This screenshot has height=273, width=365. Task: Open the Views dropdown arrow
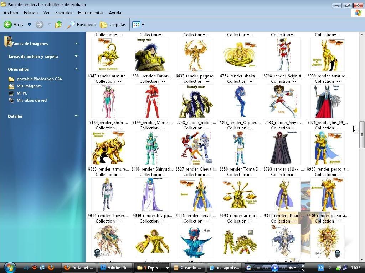click(x=143, y=25)
